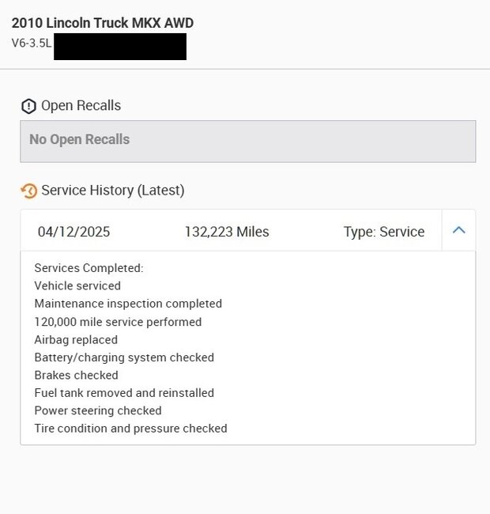Viewport: 490px width, 514px height.
Task: Click the 04/12/2025 service date
Action: [73, 232]
